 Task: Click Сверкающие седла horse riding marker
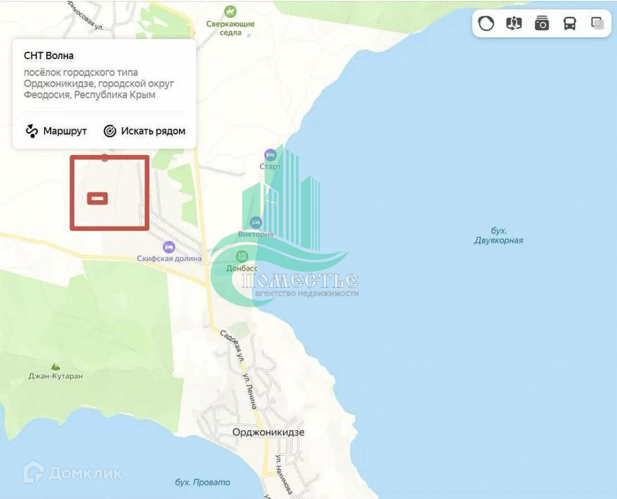(230, 12)
